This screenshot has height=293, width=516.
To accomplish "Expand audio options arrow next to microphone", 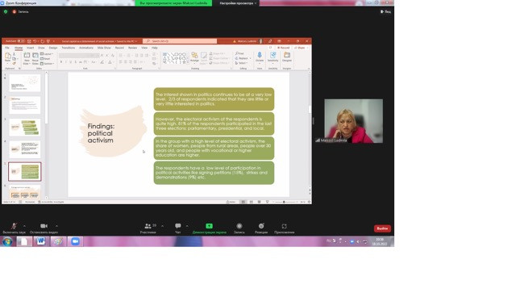I will pos(25,226).
